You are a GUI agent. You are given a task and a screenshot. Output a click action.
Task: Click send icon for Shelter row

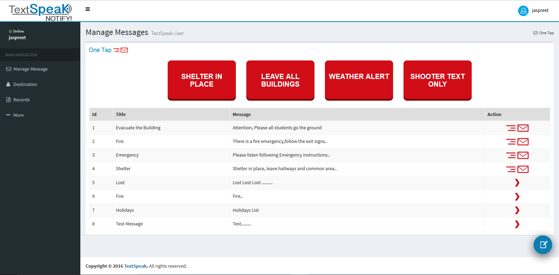[x=517, y=169]
